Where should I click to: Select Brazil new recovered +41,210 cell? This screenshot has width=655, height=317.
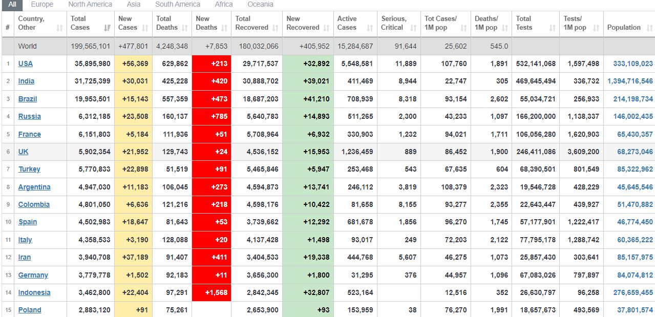308,99
